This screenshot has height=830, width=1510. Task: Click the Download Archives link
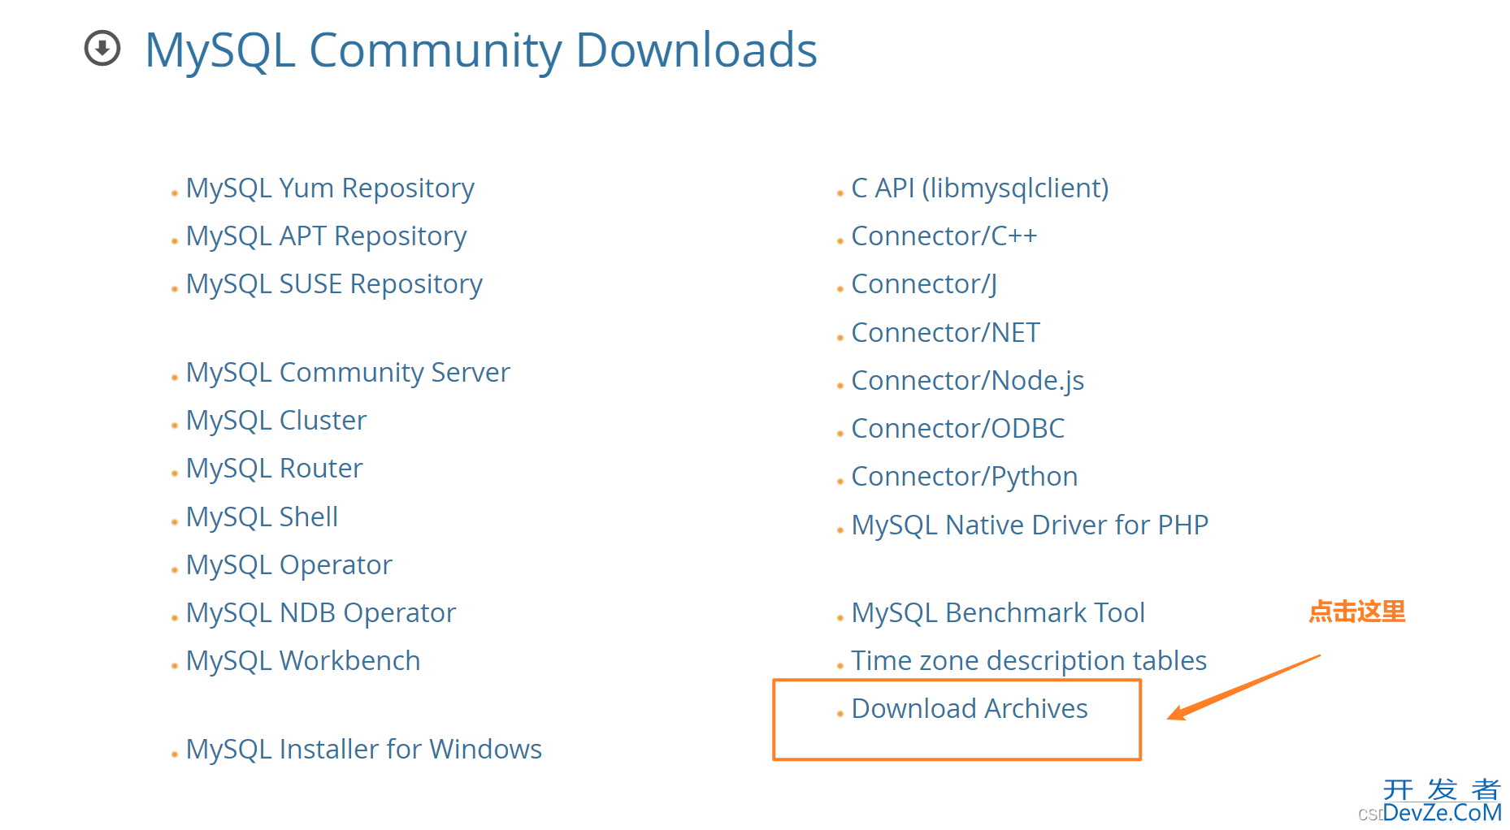pos(970,709)
